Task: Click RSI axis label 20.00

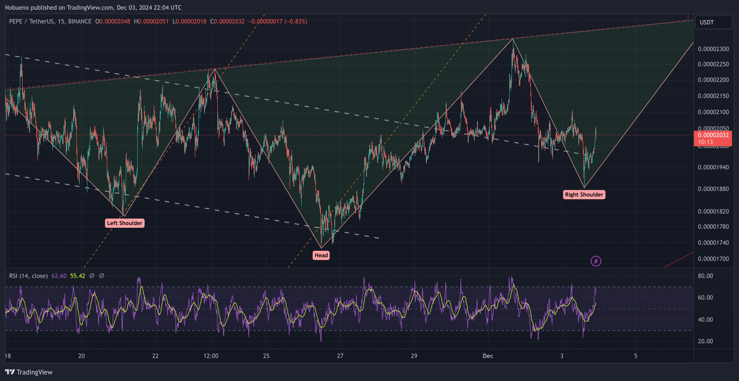Action: pyautogui.click(x=705, y=341)
